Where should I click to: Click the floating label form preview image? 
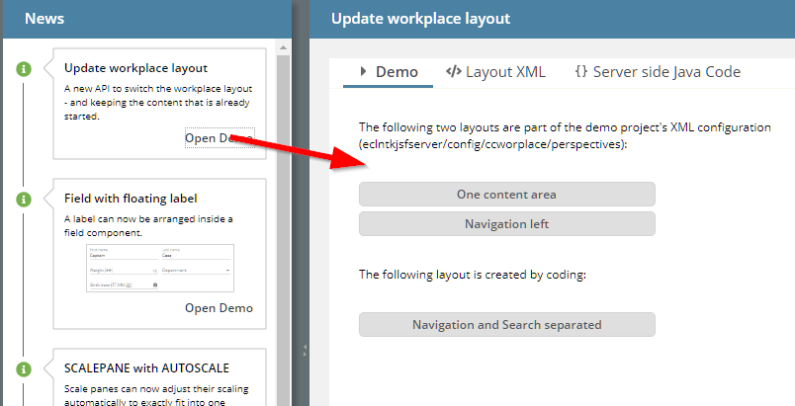tap(159, 266)
